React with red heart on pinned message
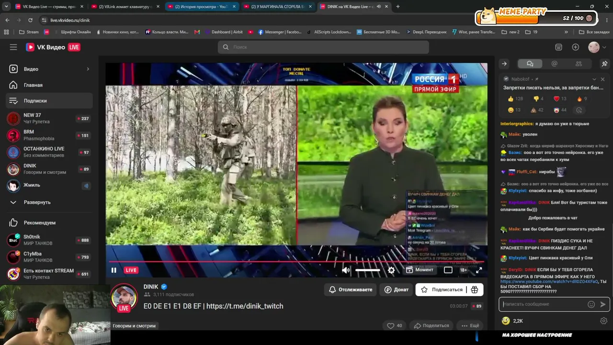The height and width of the screenshot is (345, 613). (560, 99)
